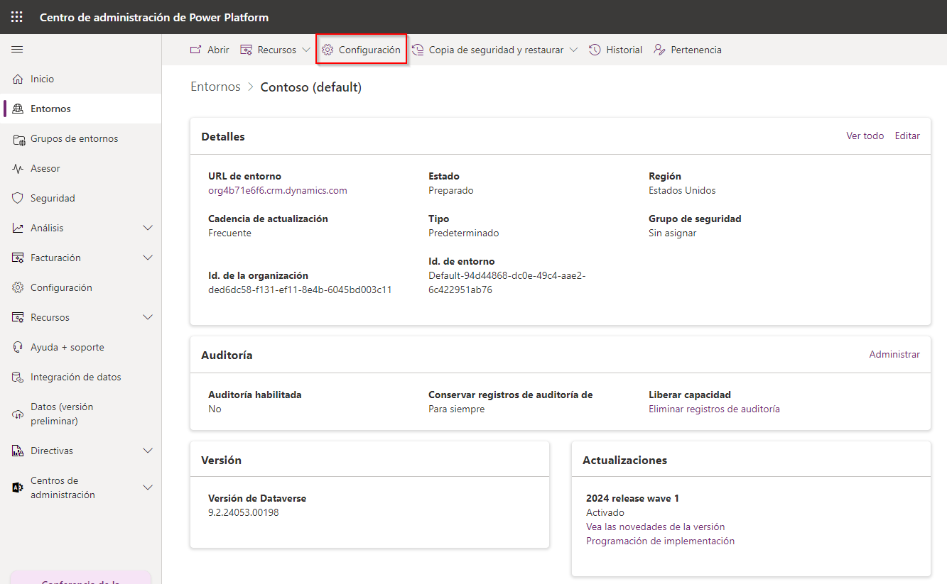Click the Asesor pulse icon
The height and width of the screenshot is (584, 947).
[x=18, y=168]
